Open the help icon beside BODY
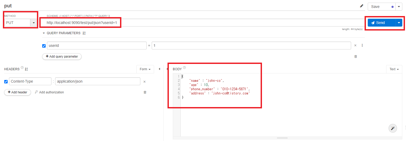Screen dimensions: 406x141 coord(184,68)
